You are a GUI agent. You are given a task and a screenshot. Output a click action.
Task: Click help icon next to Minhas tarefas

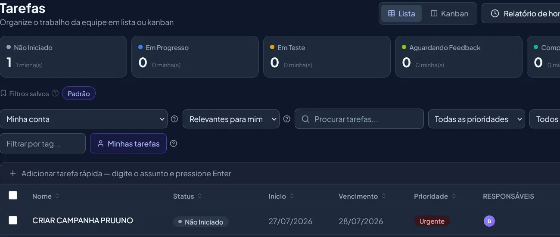174,143
